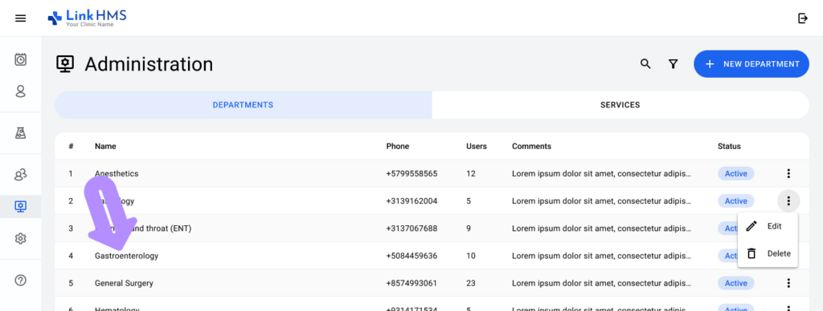823x311 pixels.
Task: Click the search magnifier icon
Action: [645, 64]
